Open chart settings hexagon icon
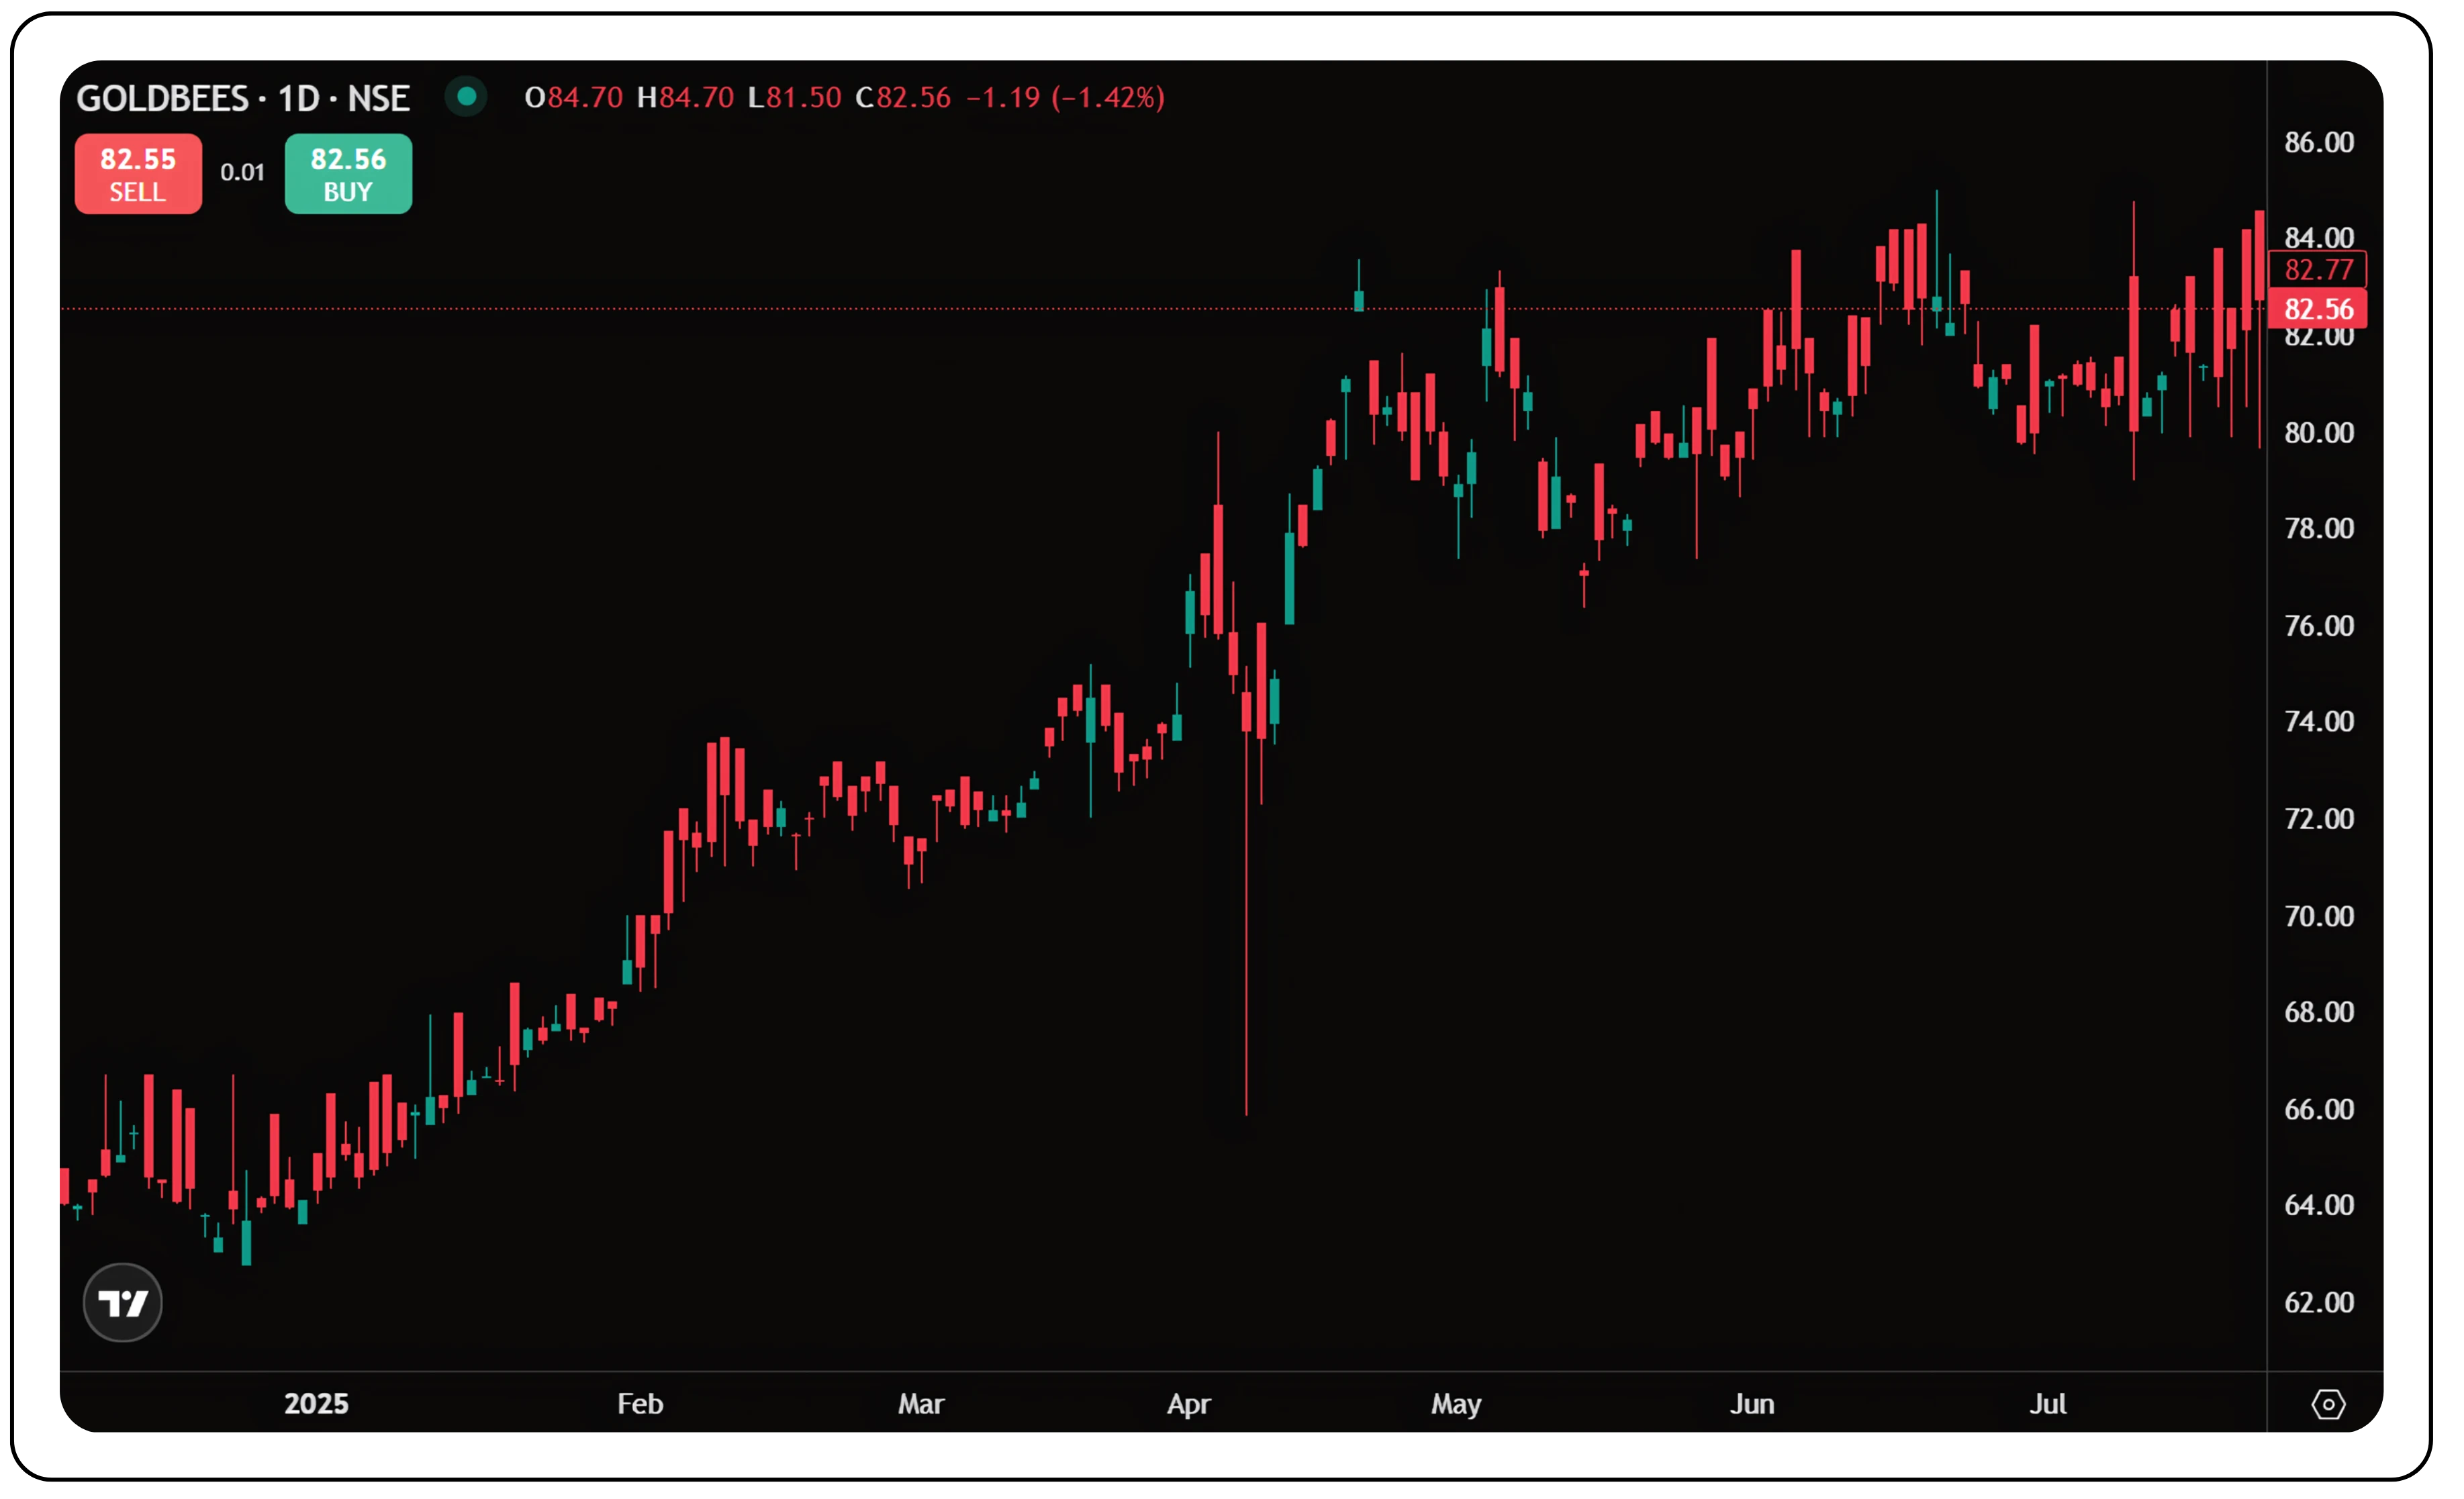2464x1499 pixels. coord(2328,1404)
